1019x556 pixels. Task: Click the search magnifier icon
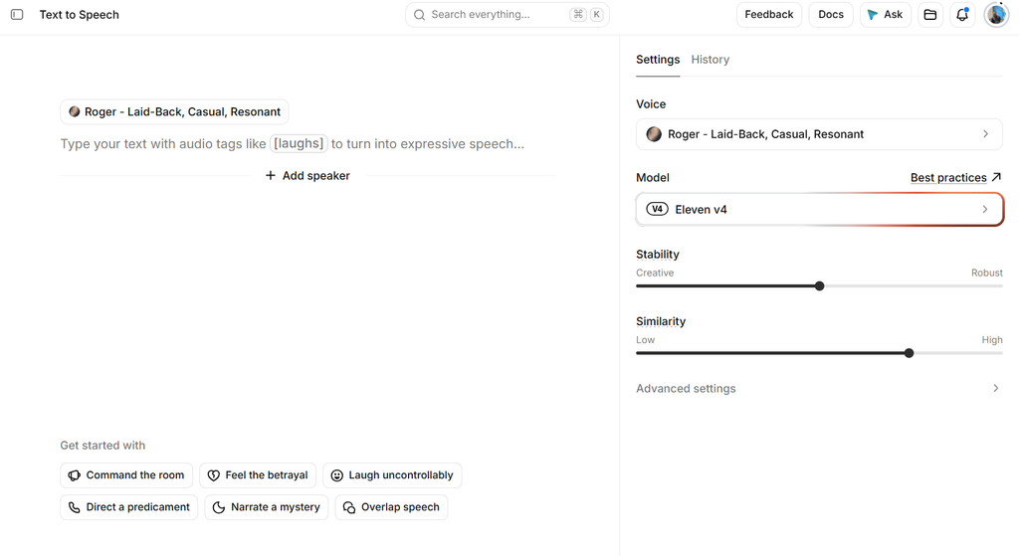[x=419, y=14]
